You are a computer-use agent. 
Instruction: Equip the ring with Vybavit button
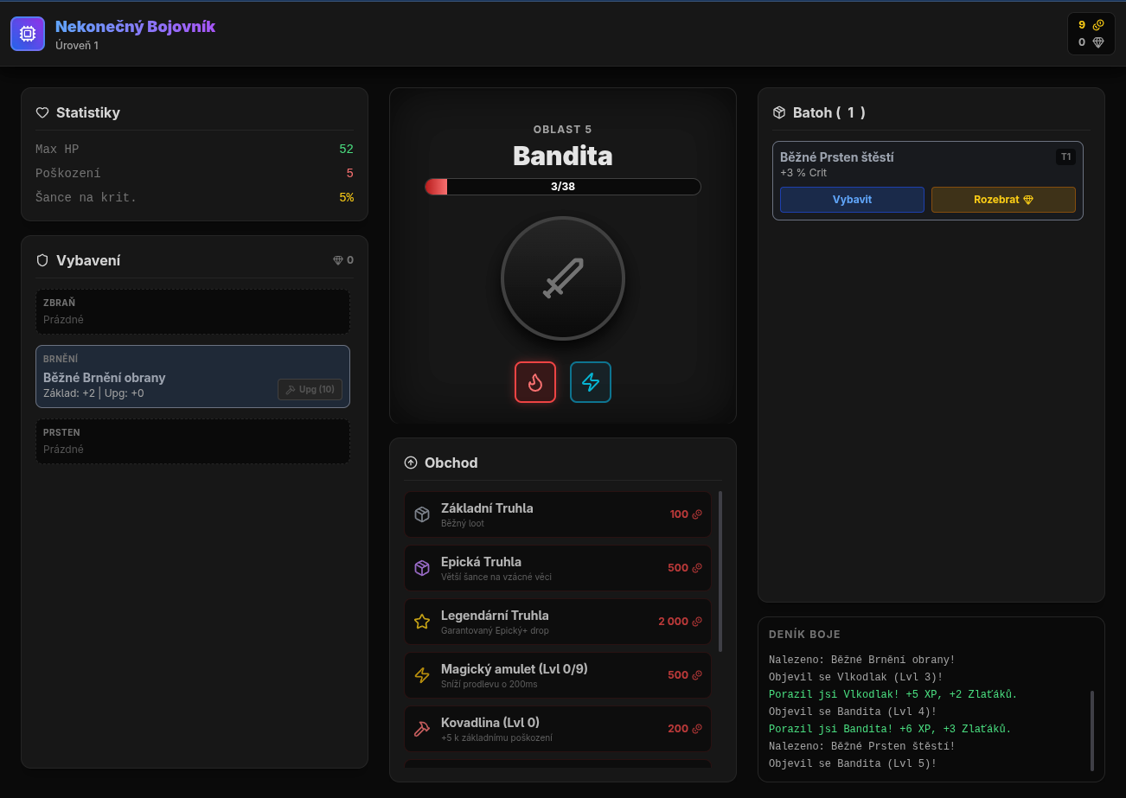[x=852, y=200]
